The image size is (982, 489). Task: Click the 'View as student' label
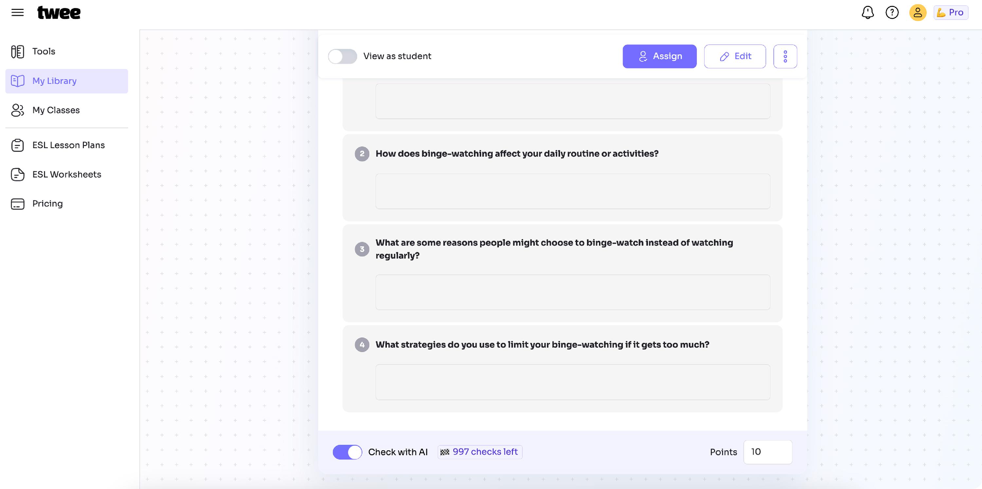tap(397, 56)
